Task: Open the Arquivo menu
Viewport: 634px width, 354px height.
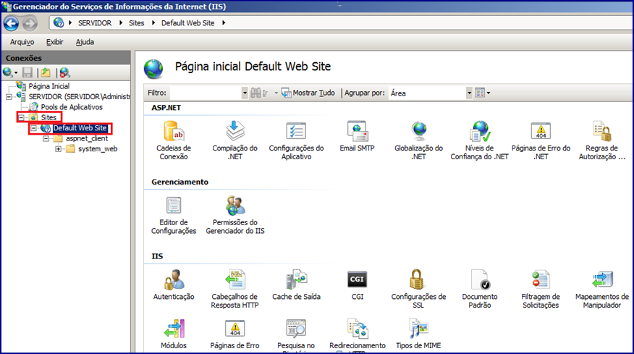Action: [x=22, y=42]
